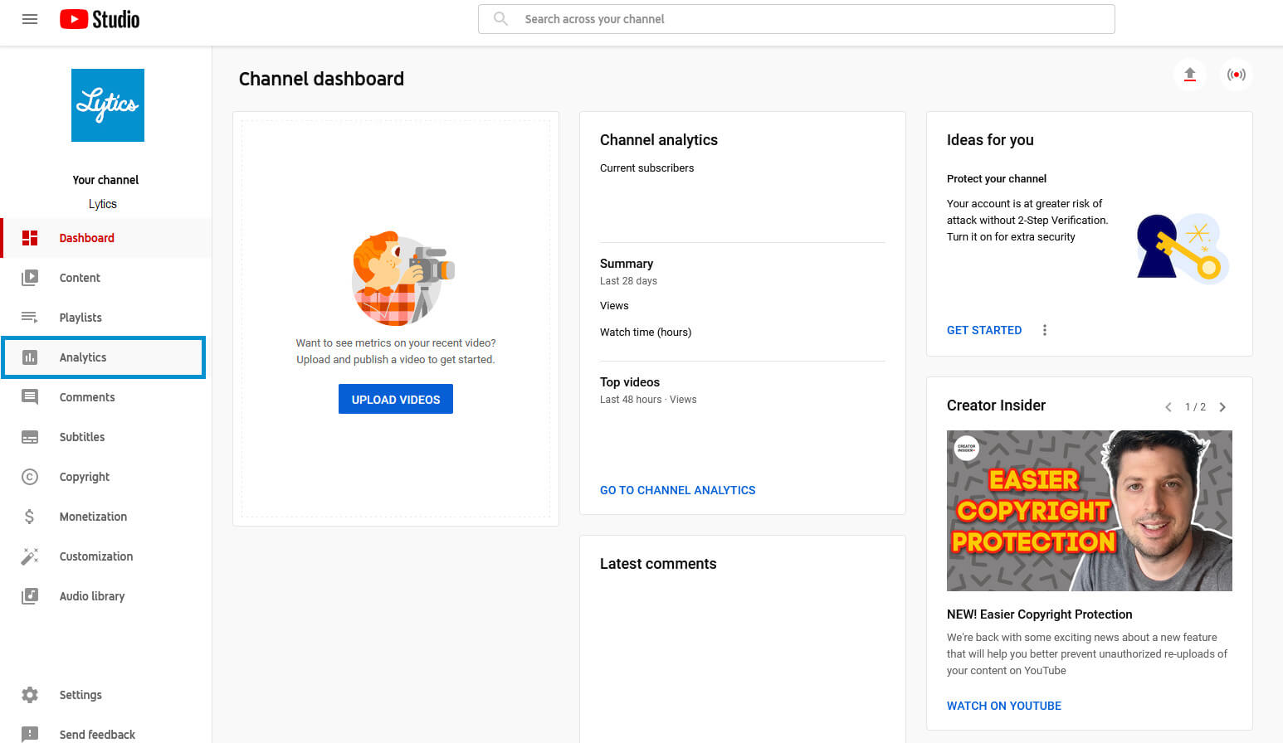This screenshot has height=743, width=1283.
Task: Open the WATCH ON YOUTUBE link
Action: coord(1004,706)
